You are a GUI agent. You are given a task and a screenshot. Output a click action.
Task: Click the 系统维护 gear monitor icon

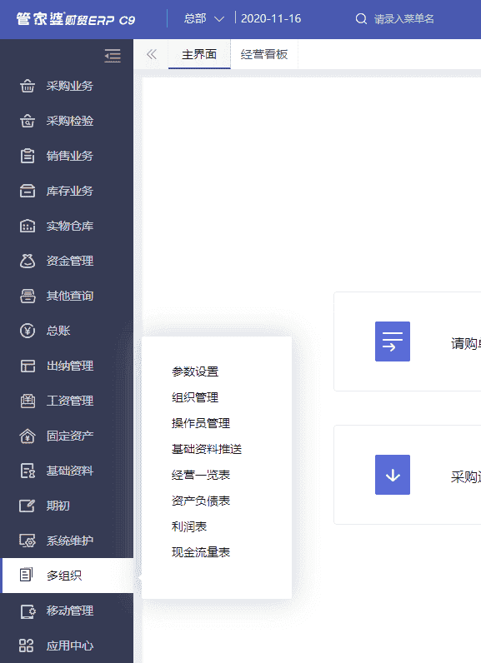[28, 541]
